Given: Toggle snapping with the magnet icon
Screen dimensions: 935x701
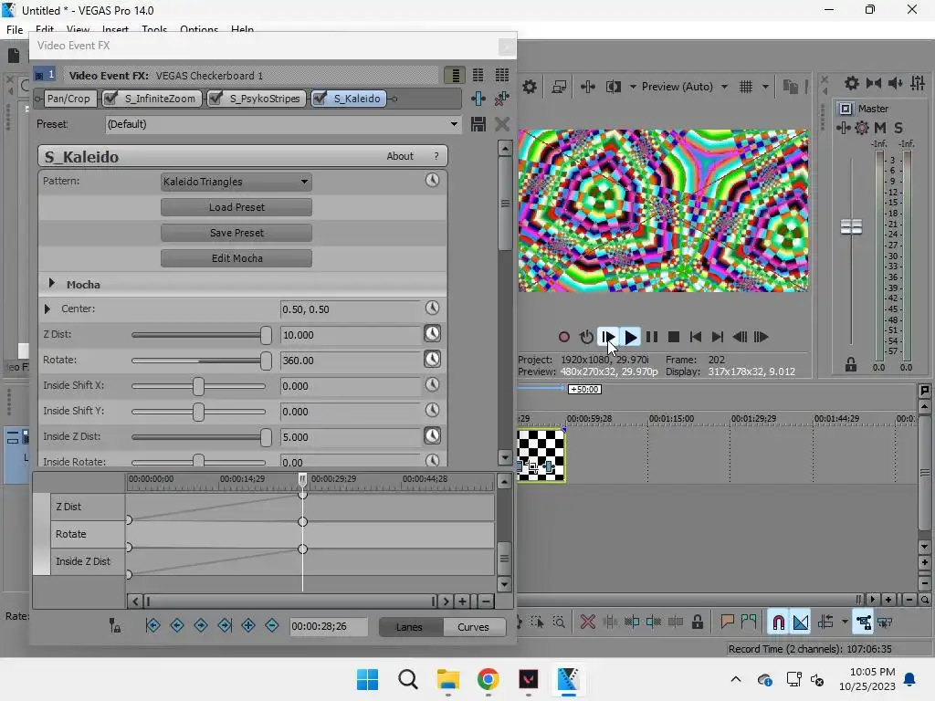Looking at the screenshot, I should 778,623.
